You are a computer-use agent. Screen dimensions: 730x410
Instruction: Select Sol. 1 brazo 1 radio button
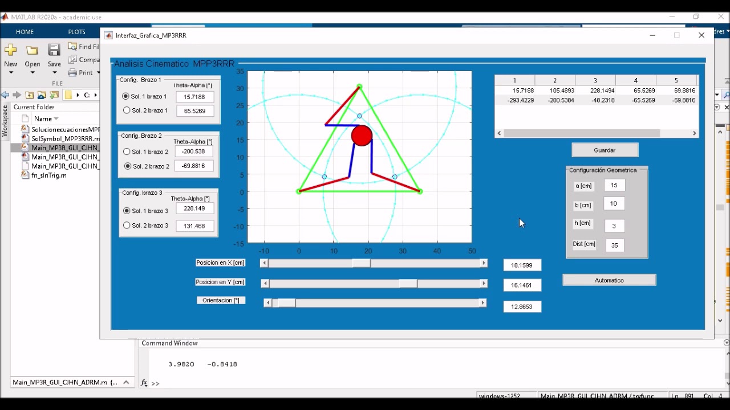126,96
